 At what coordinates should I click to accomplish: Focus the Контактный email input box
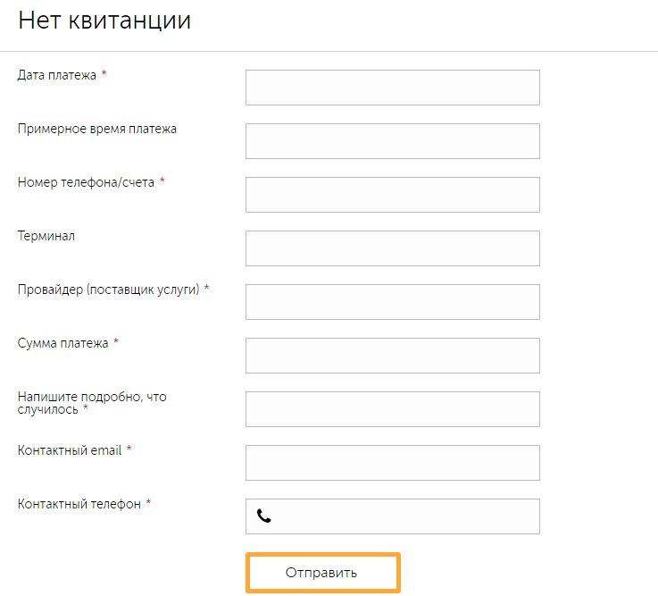(392, 463)
